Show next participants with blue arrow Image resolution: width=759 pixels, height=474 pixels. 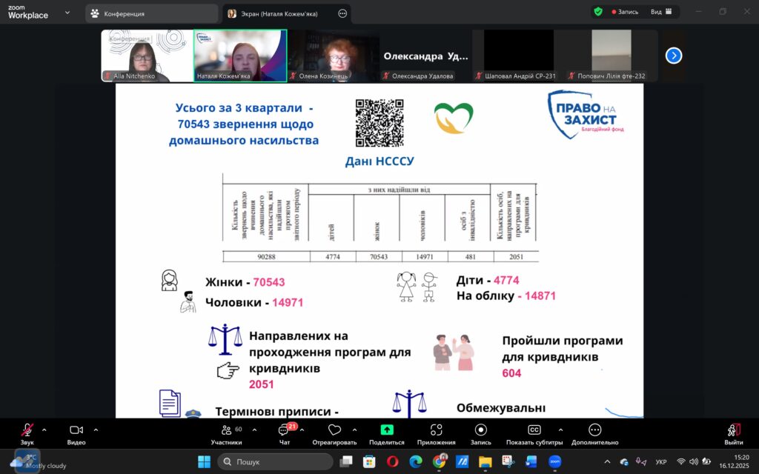click(x=673, y=56)
